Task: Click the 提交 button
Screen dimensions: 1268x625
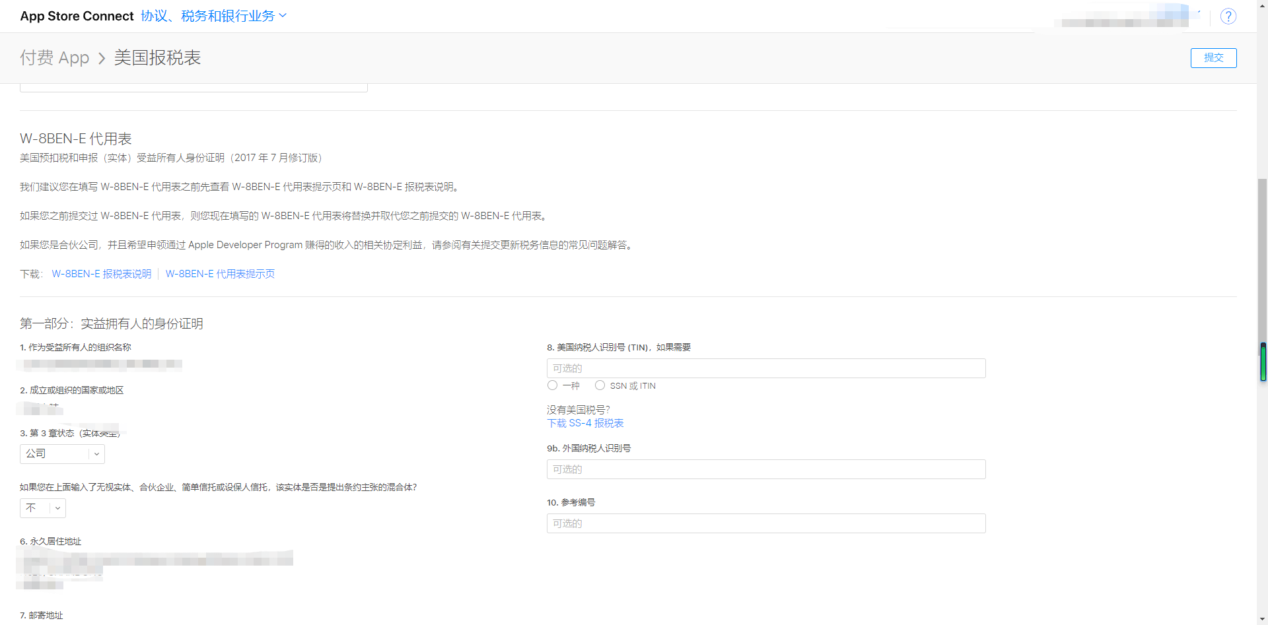Action: point(1213,58)
